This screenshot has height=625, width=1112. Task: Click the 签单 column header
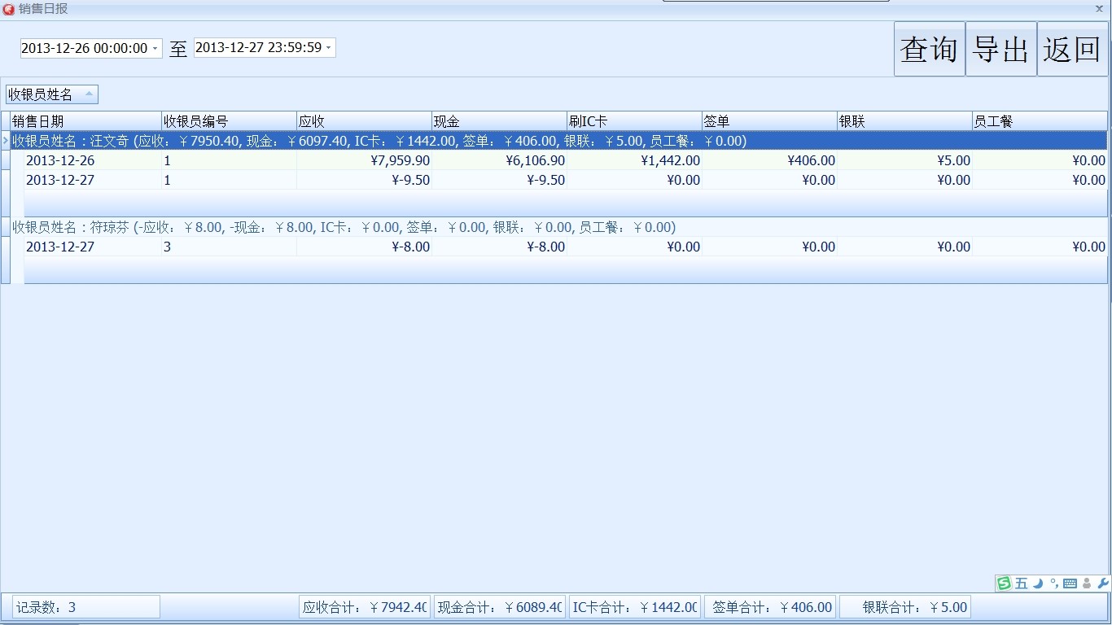[769, 121]
